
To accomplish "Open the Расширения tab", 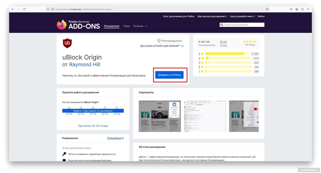I will tap(112, 26).
